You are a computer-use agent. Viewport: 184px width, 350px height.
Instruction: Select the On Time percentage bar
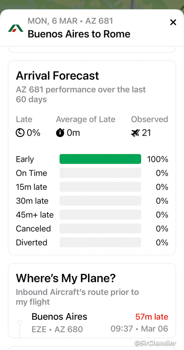point(100,173)
